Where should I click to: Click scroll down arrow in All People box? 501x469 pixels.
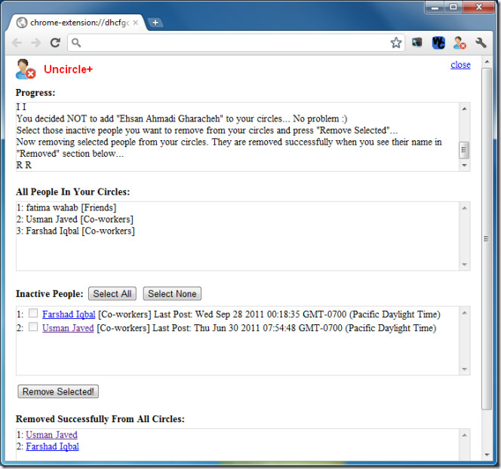[464, 265]
